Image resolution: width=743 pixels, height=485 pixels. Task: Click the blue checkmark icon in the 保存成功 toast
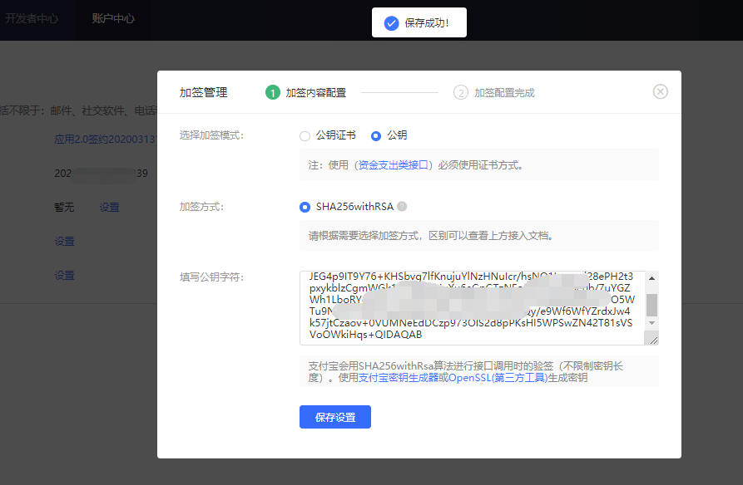point(391,23)
